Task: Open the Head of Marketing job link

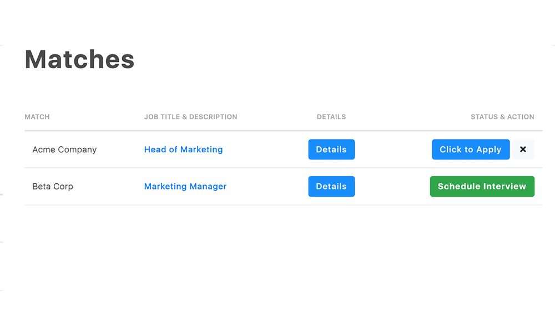Action: tap(183, 150)
